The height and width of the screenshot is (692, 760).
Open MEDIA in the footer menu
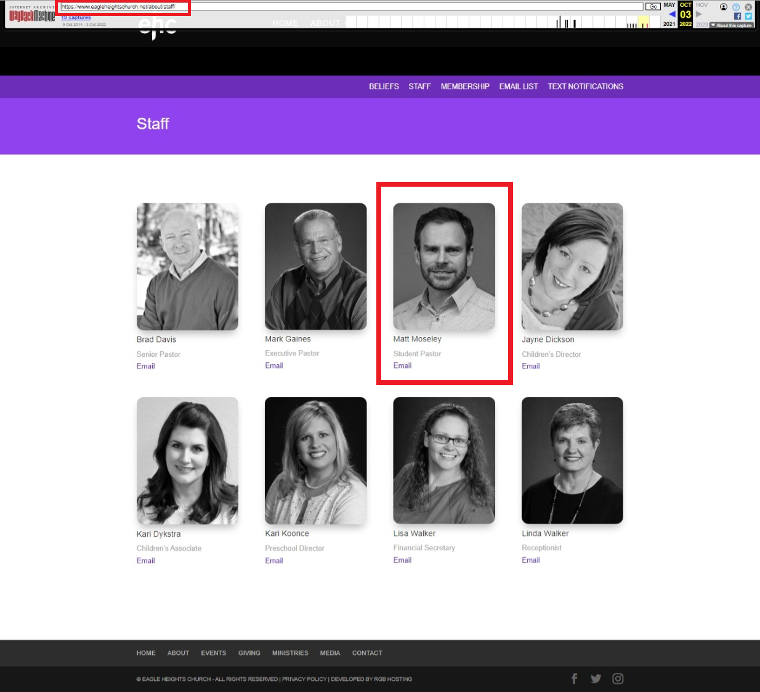330,653
